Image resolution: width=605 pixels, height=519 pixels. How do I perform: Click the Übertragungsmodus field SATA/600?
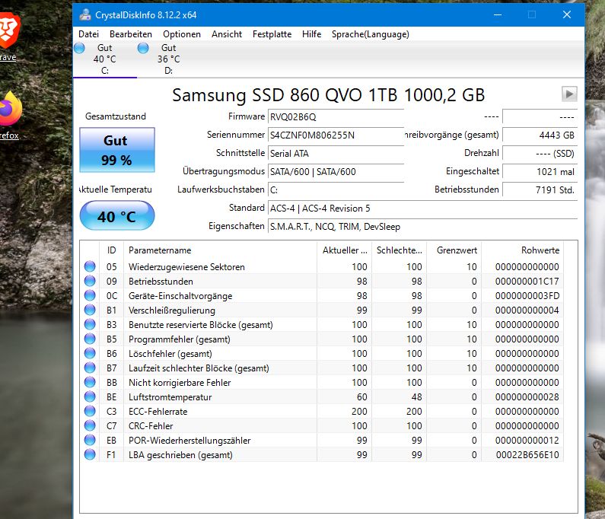coord(336,172)
